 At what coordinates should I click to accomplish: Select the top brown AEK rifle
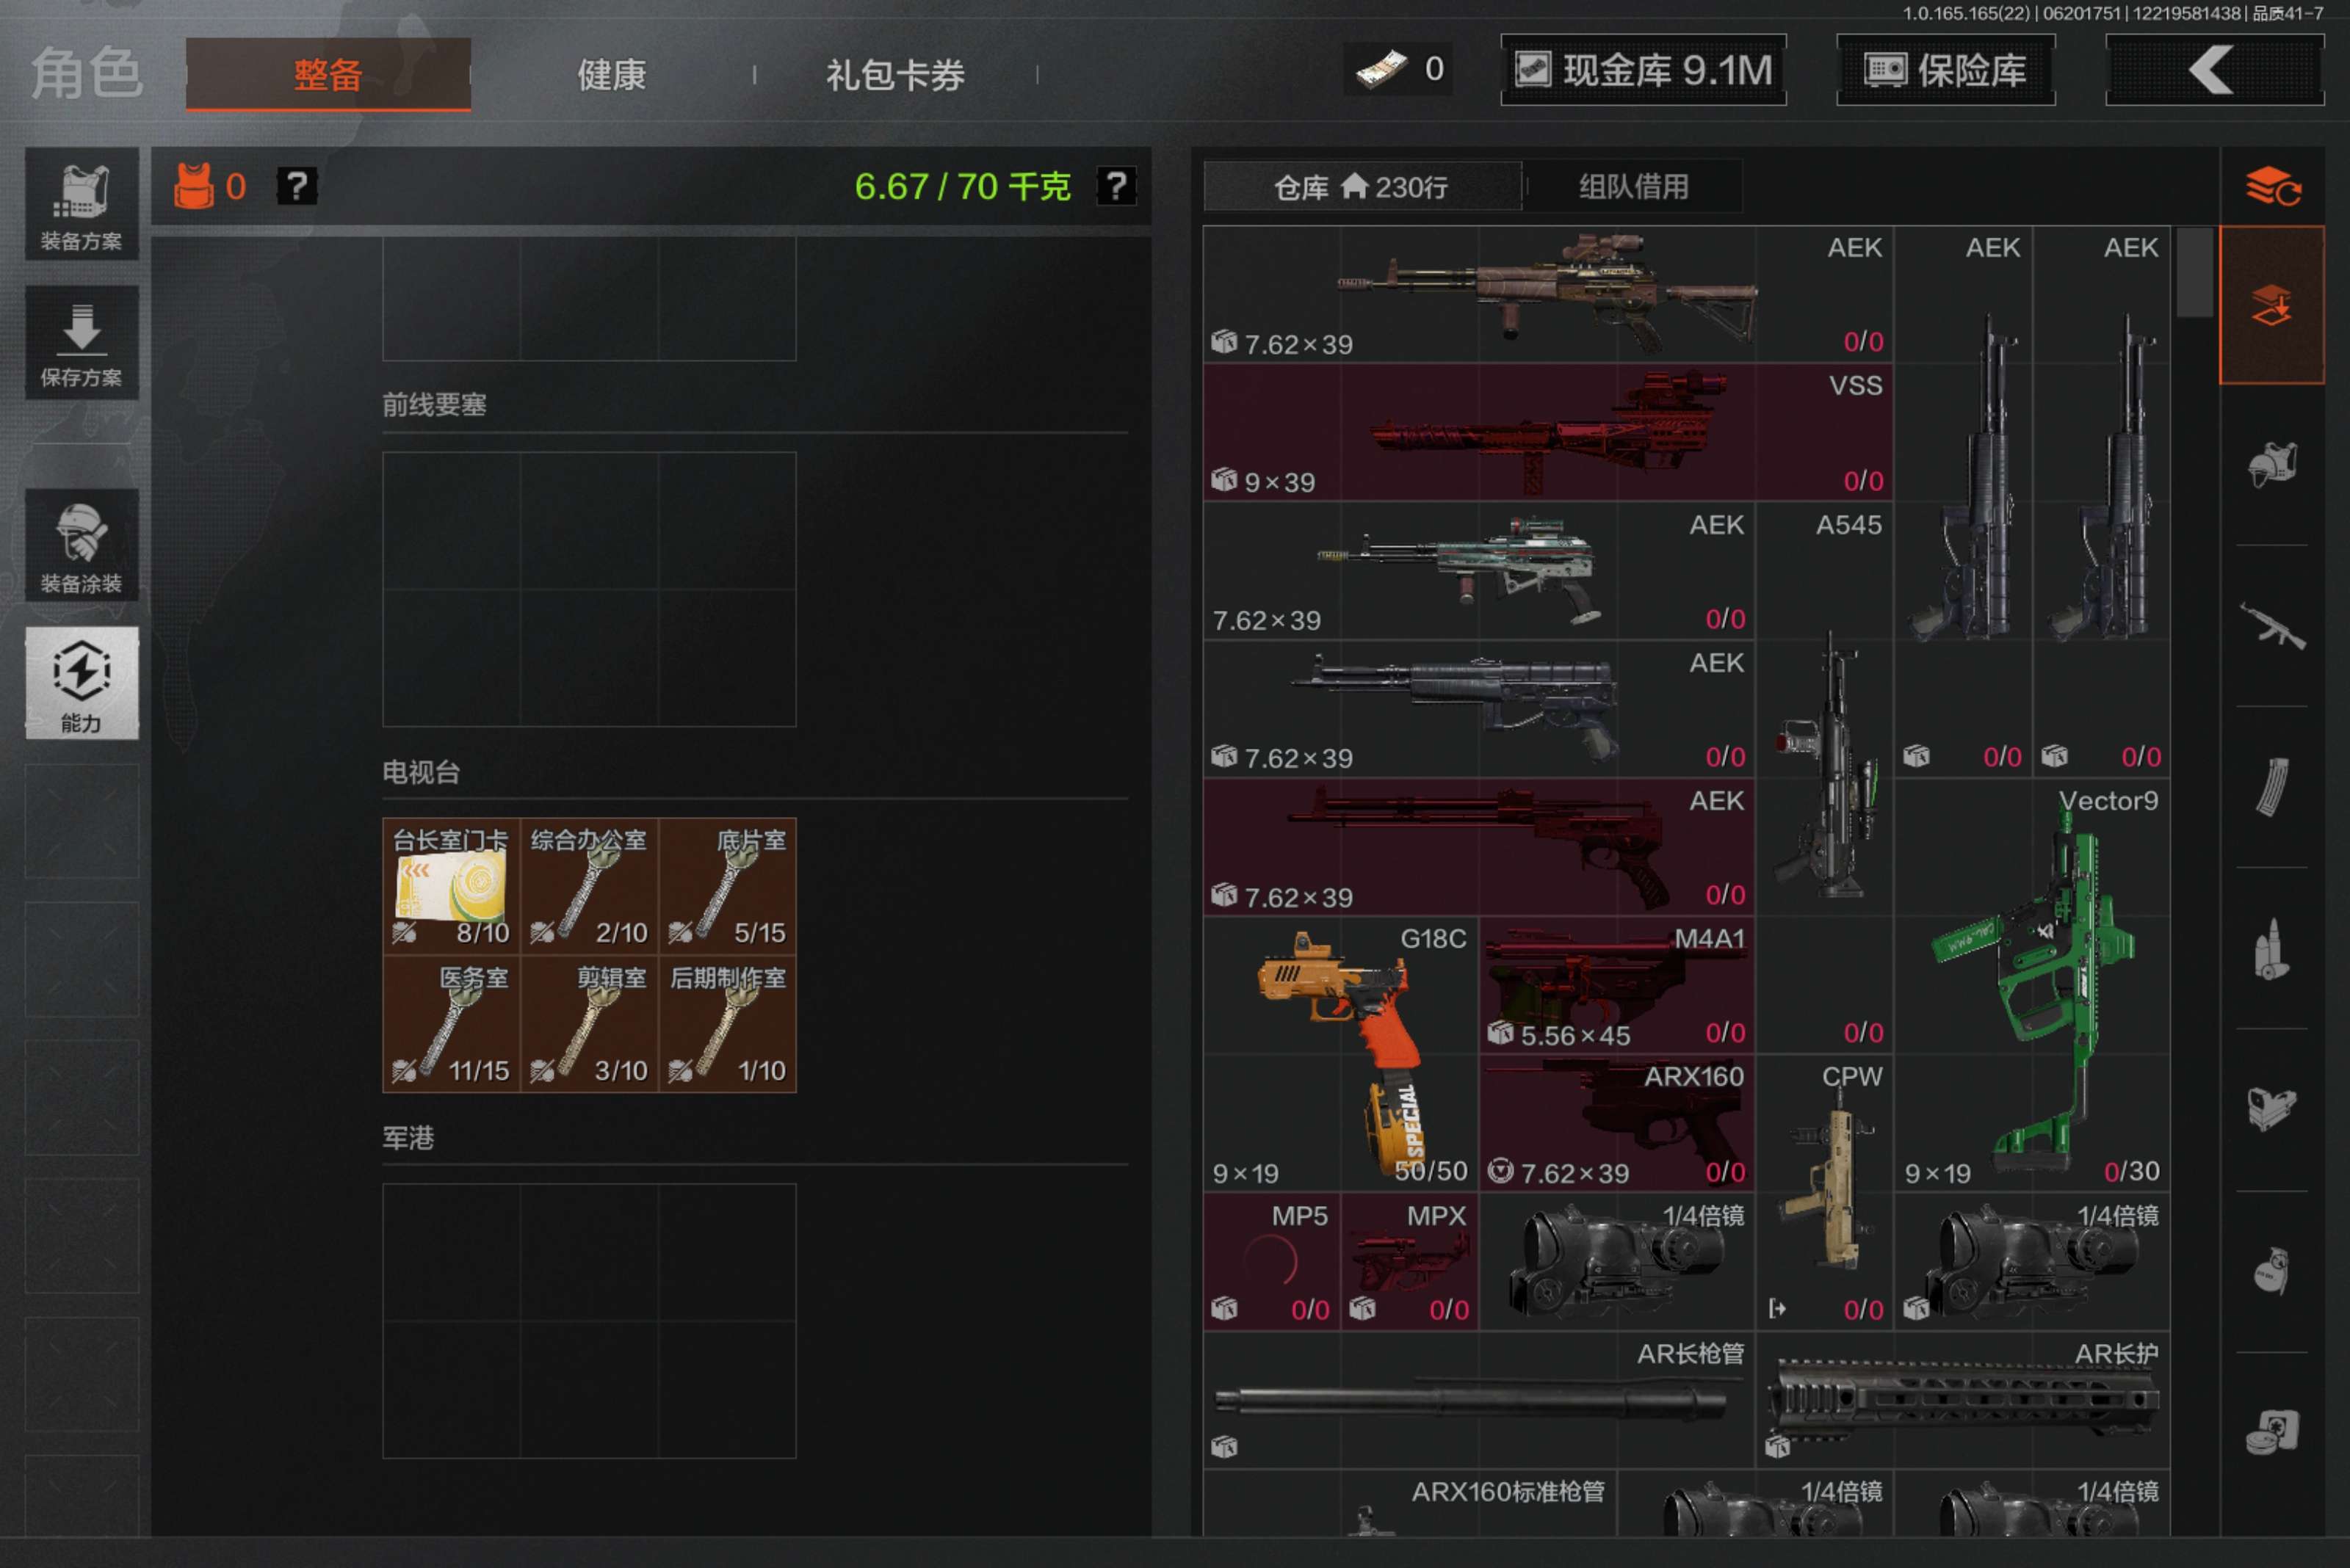pos(1547,294)
